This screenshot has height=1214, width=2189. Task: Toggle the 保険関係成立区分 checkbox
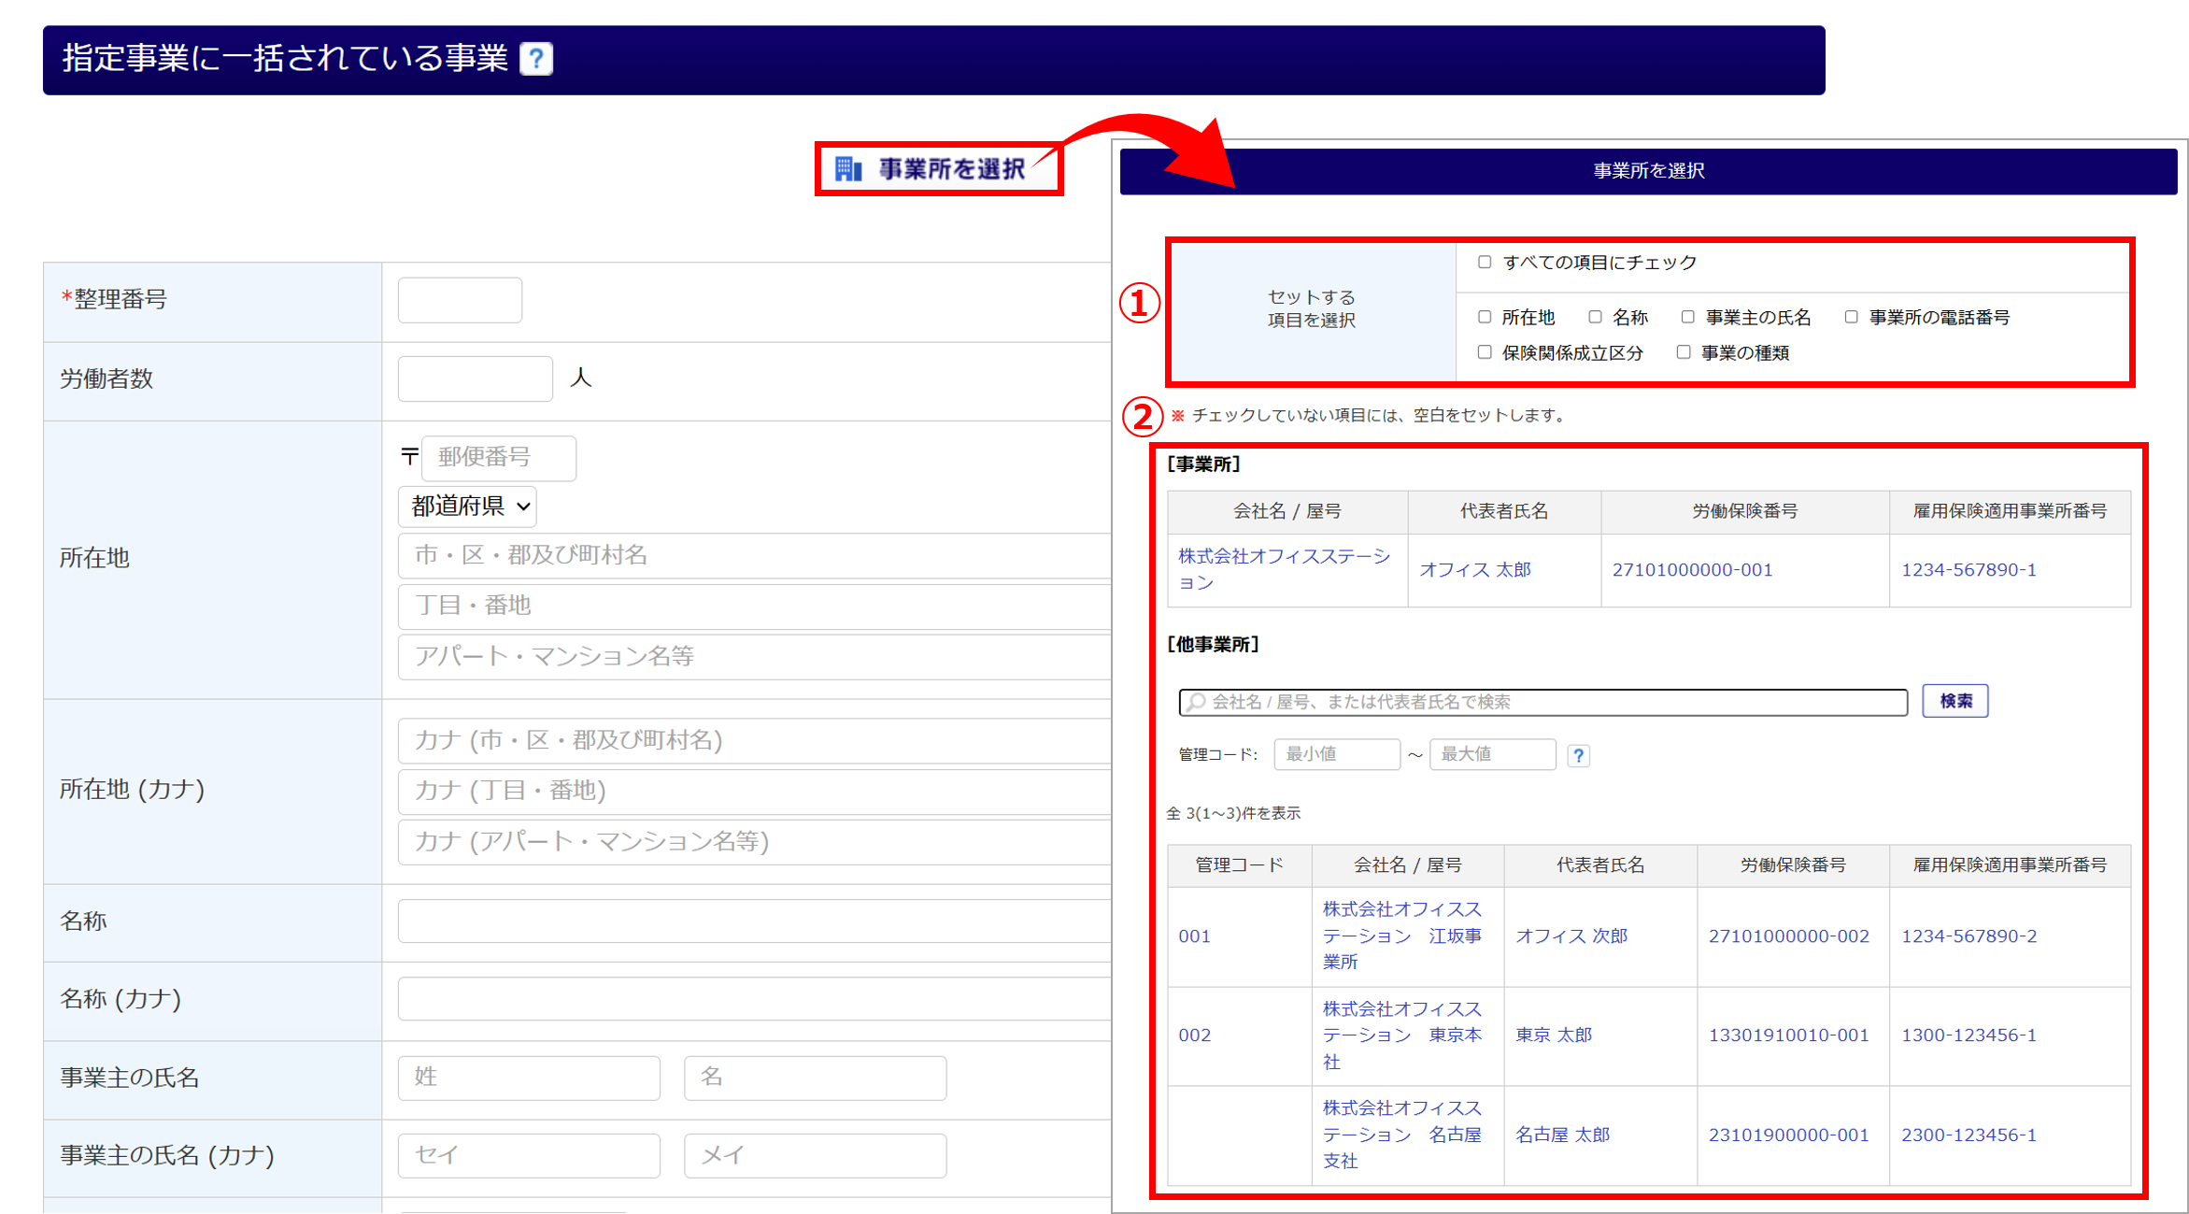1485,352
